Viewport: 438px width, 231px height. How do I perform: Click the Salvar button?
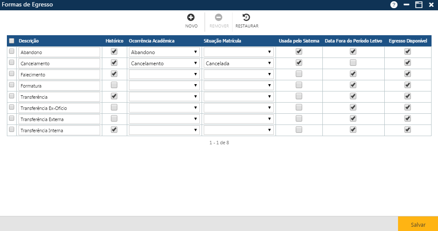click(x=418, y=225)
